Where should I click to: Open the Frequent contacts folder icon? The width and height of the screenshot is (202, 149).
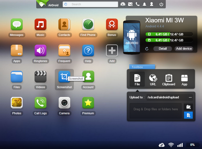pyautogui.click(x=64, y=50)
